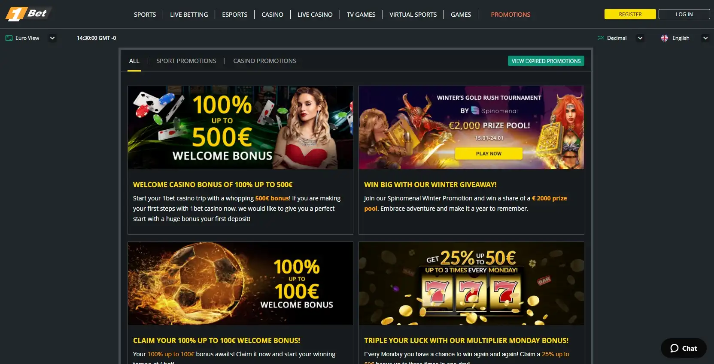714x364 pixels.
Task: Click the Log In button
Action: 684,14
